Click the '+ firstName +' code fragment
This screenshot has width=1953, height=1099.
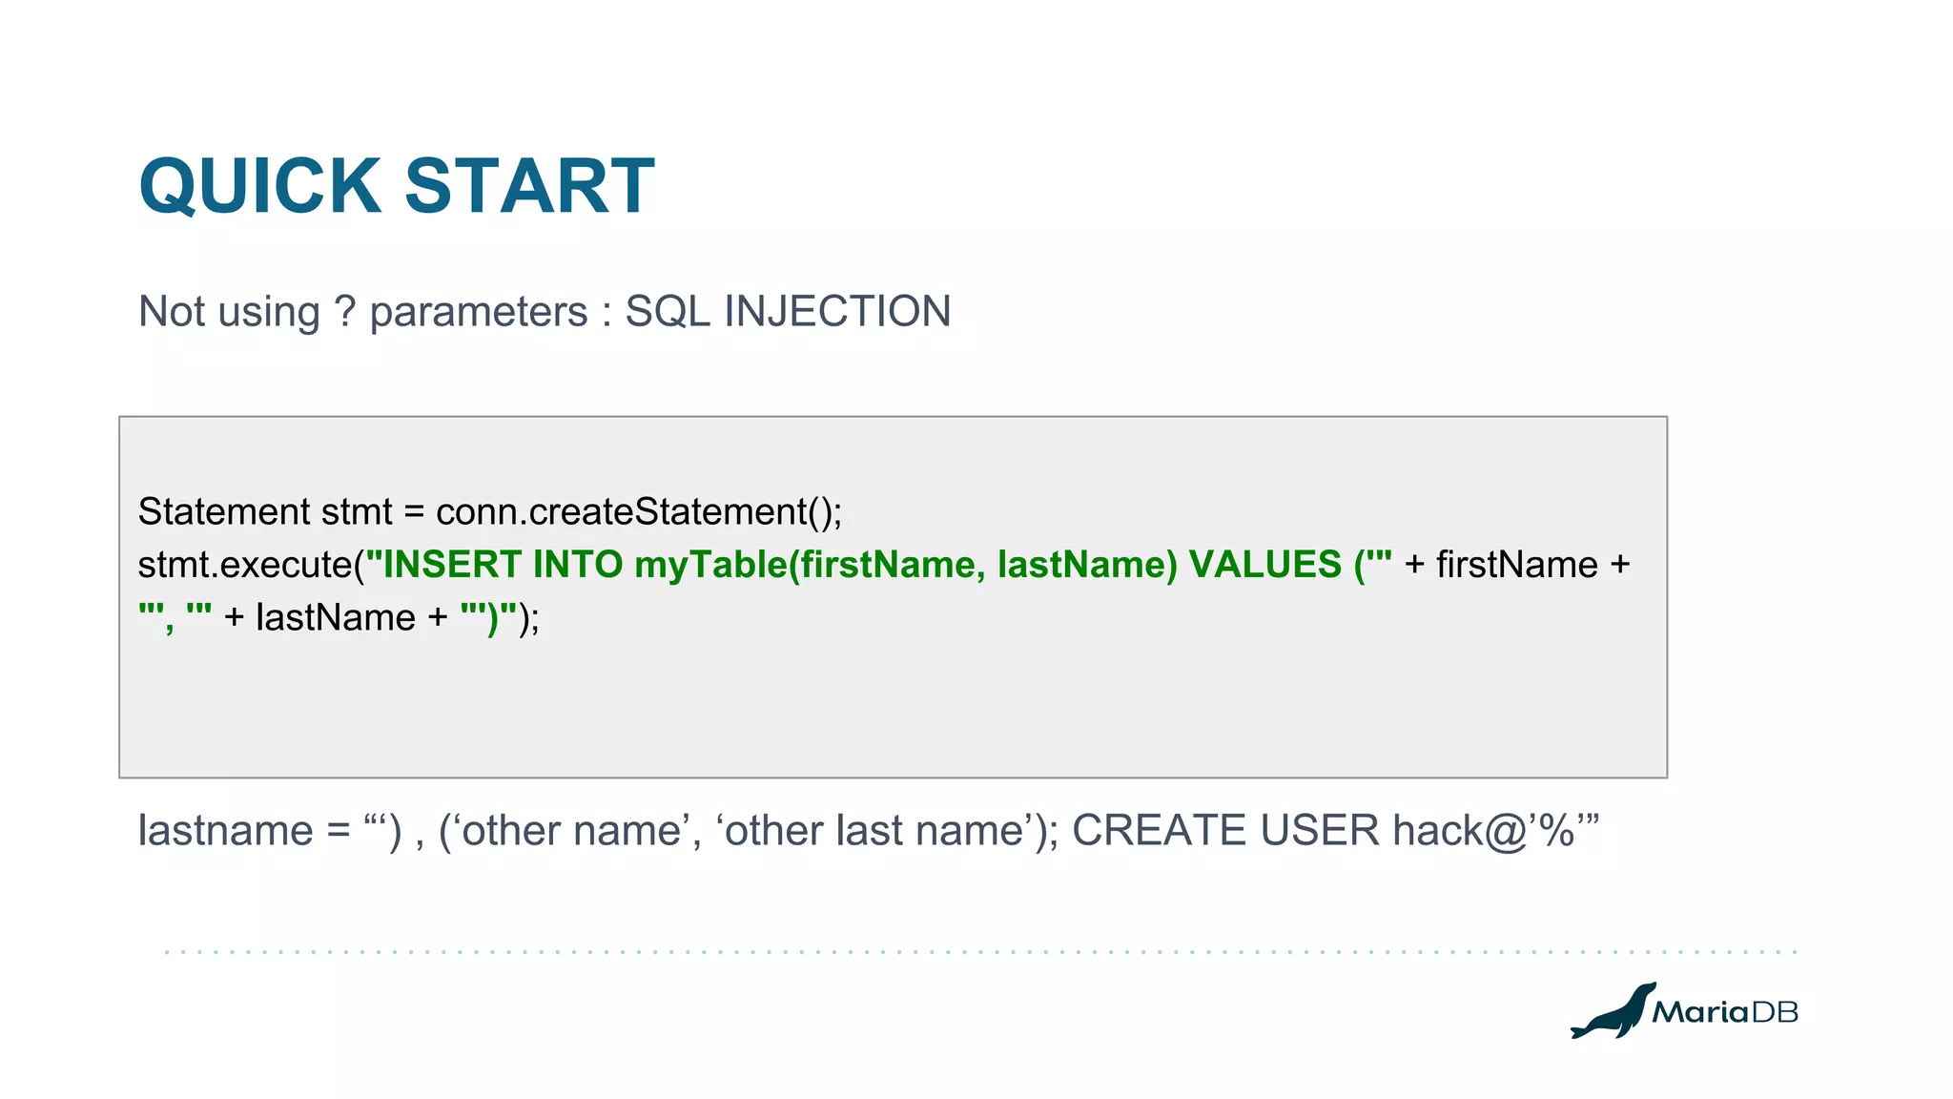point(1517,565)
